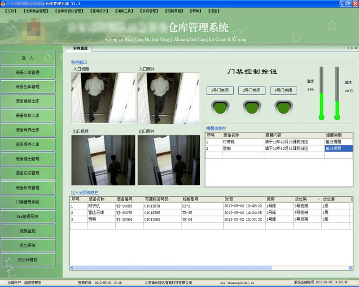Click the door 2 green indicator light
The width and height of the screenshot is (359, 287).
(x=252, y=107)
